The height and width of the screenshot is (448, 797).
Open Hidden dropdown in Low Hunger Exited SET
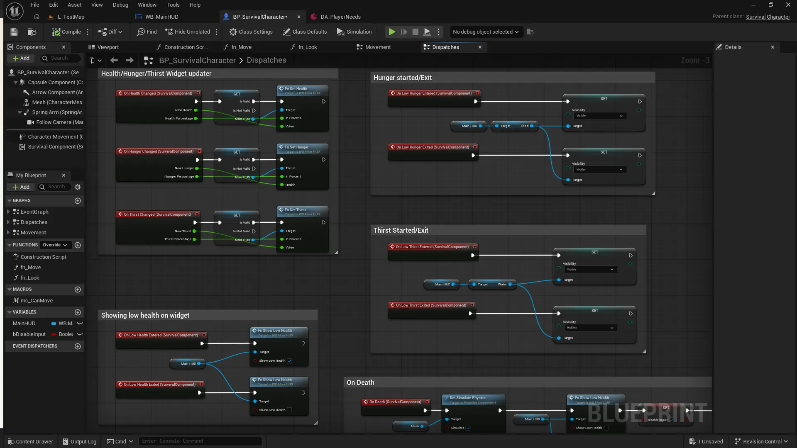coord(599,170)
